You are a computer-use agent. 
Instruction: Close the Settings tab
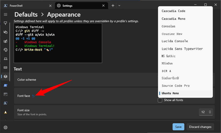[103, 6]
